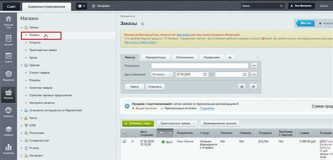Click the Выйти logout link
333x160 pixels.
324,6
